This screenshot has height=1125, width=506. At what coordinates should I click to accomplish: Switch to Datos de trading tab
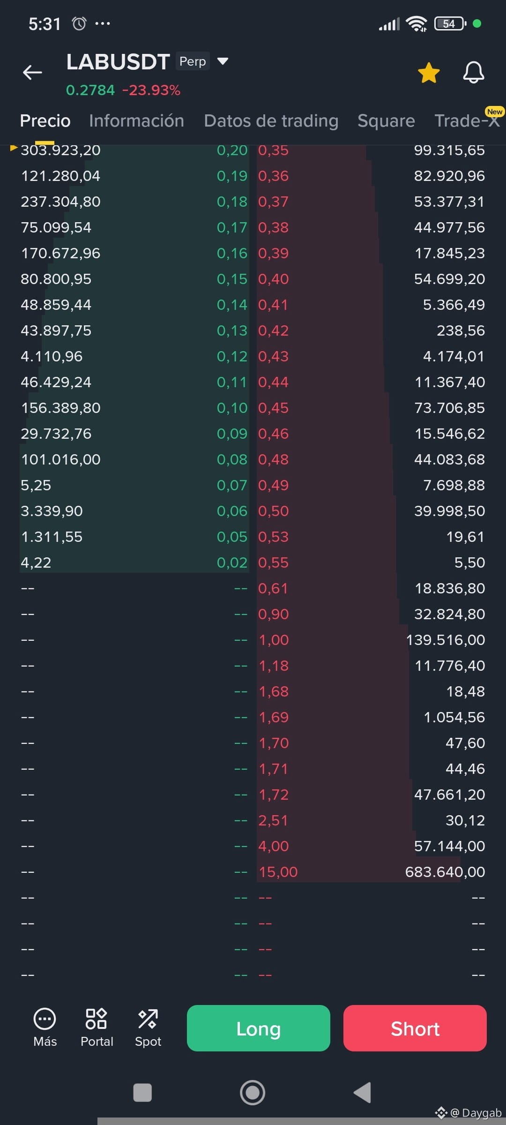271,121
